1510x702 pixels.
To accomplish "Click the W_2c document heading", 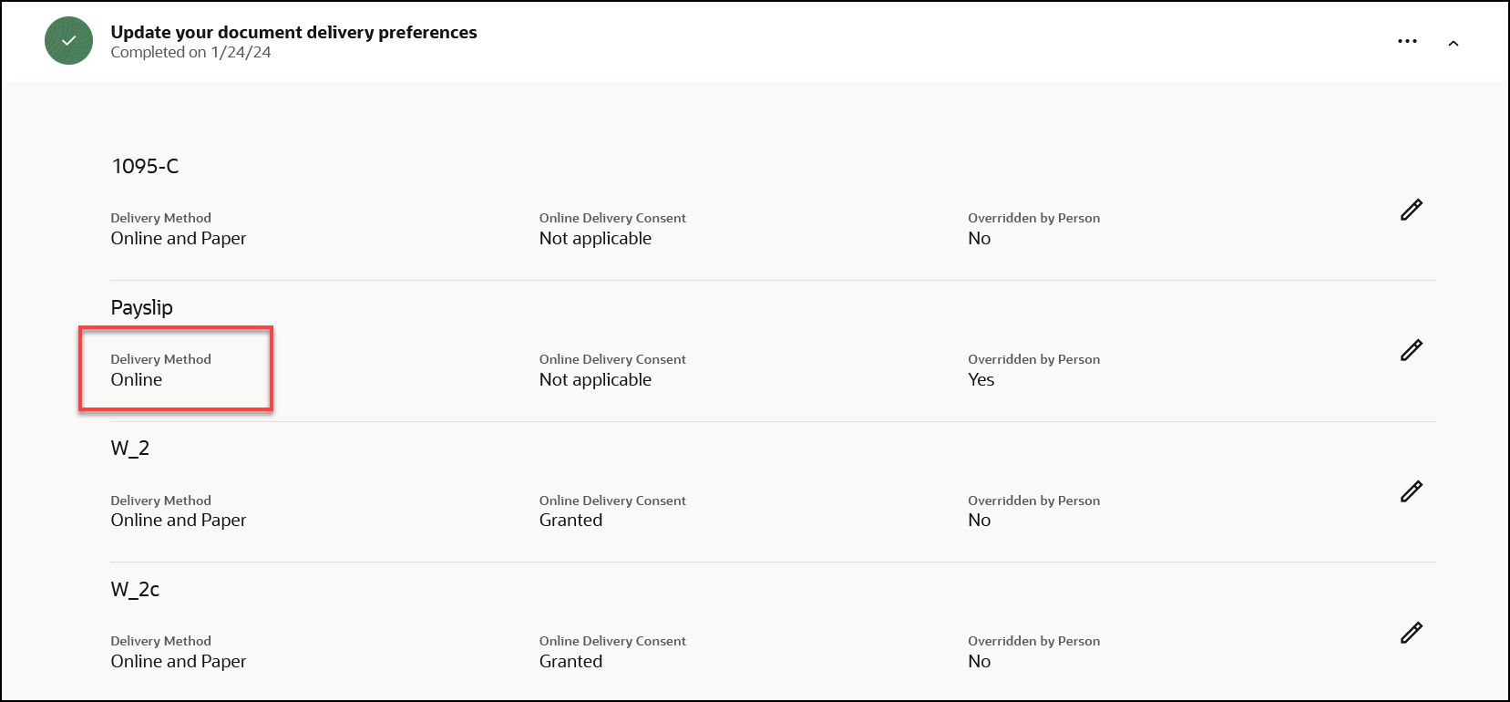I will click(135, 589).
